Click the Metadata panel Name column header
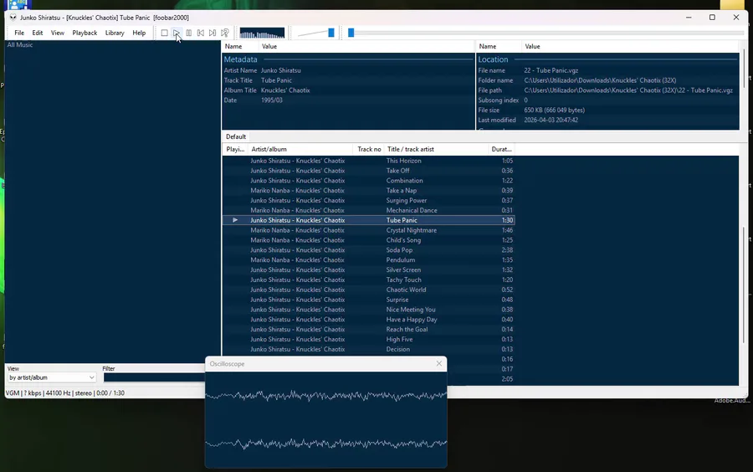 (x=240, y=47)
